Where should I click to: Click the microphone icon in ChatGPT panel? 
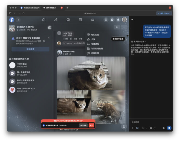coord(164,128)
